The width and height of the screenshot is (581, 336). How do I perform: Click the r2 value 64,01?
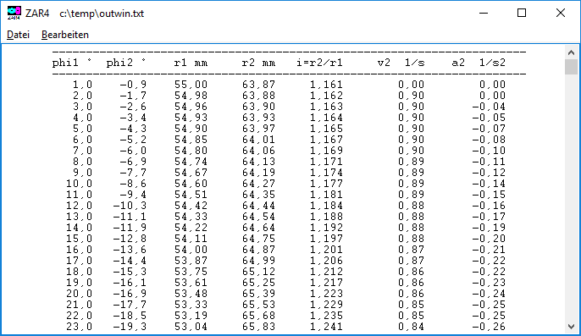258,140
